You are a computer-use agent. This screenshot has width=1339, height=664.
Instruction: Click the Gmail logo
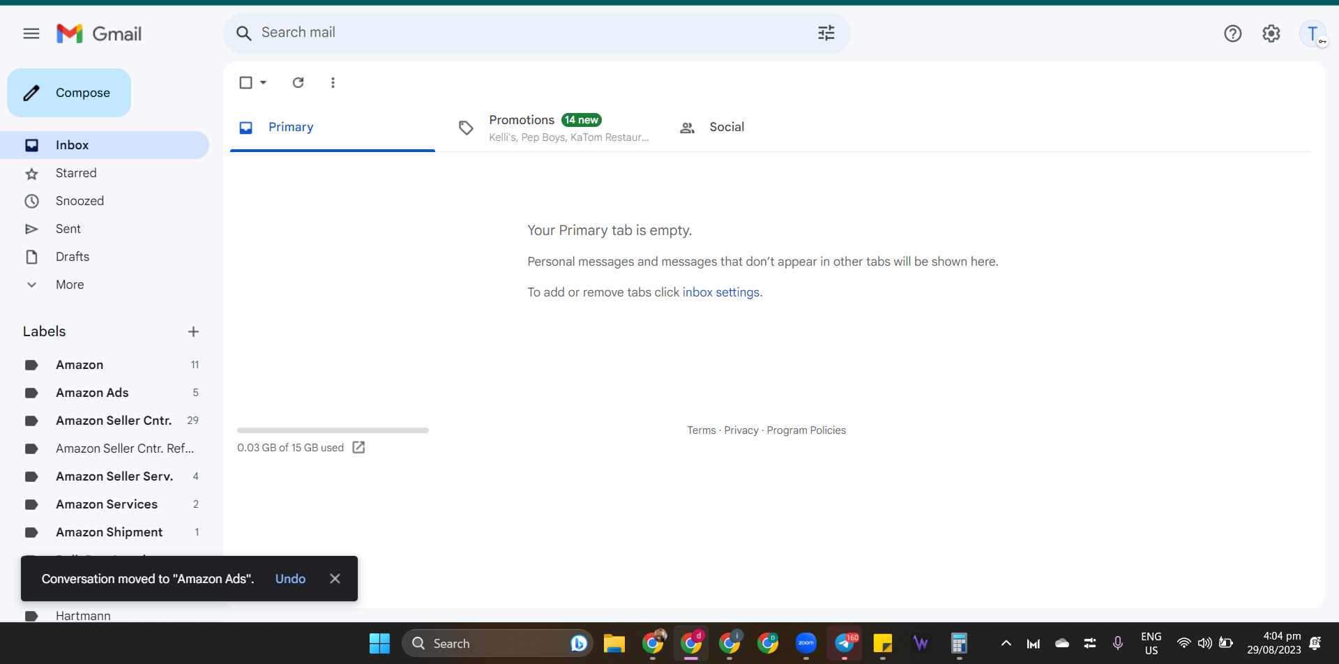[x=99, y=33]
